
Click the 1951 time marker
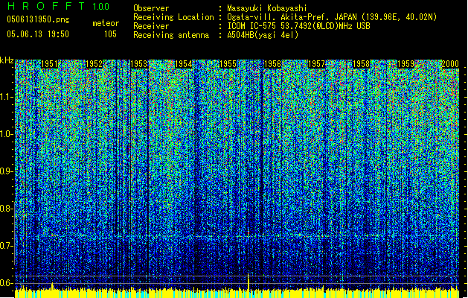tap(49, 64)
